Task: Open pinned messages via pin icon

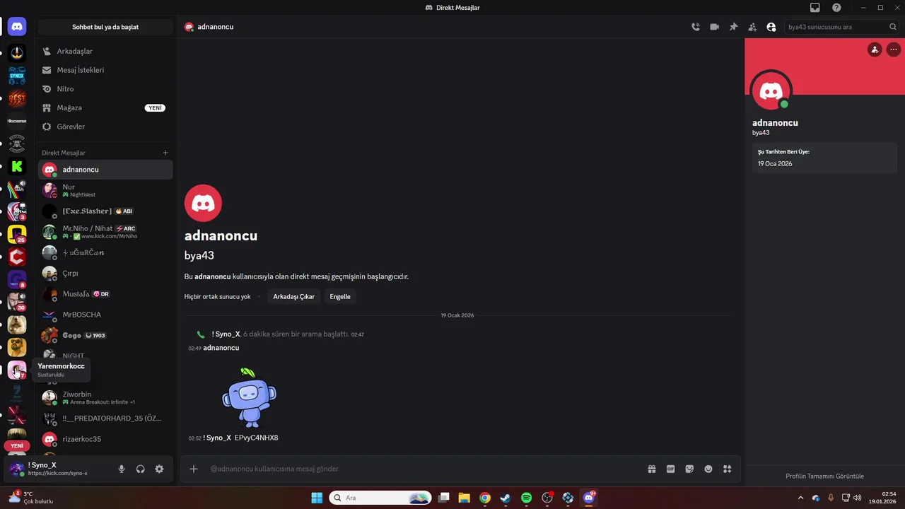Action: coord(733,27)
